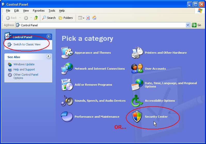
Task: Open the View menu
Action: click(x=26, y=11)
